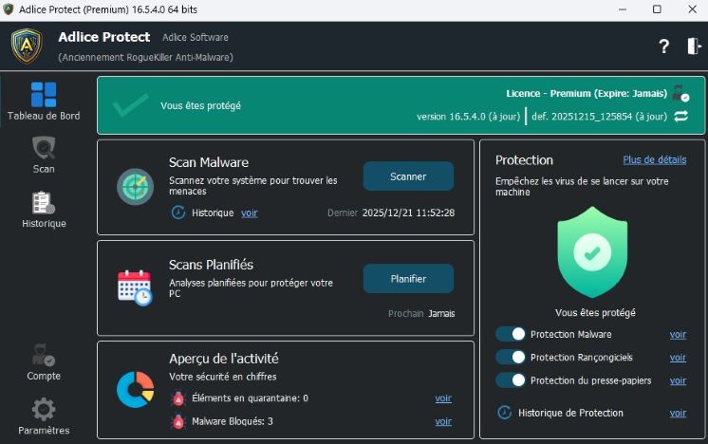The height and width of the screenshot is (444, 708).
Task: Toggle Protection Rançongiciels switch
Action: (x=511, y=357)
